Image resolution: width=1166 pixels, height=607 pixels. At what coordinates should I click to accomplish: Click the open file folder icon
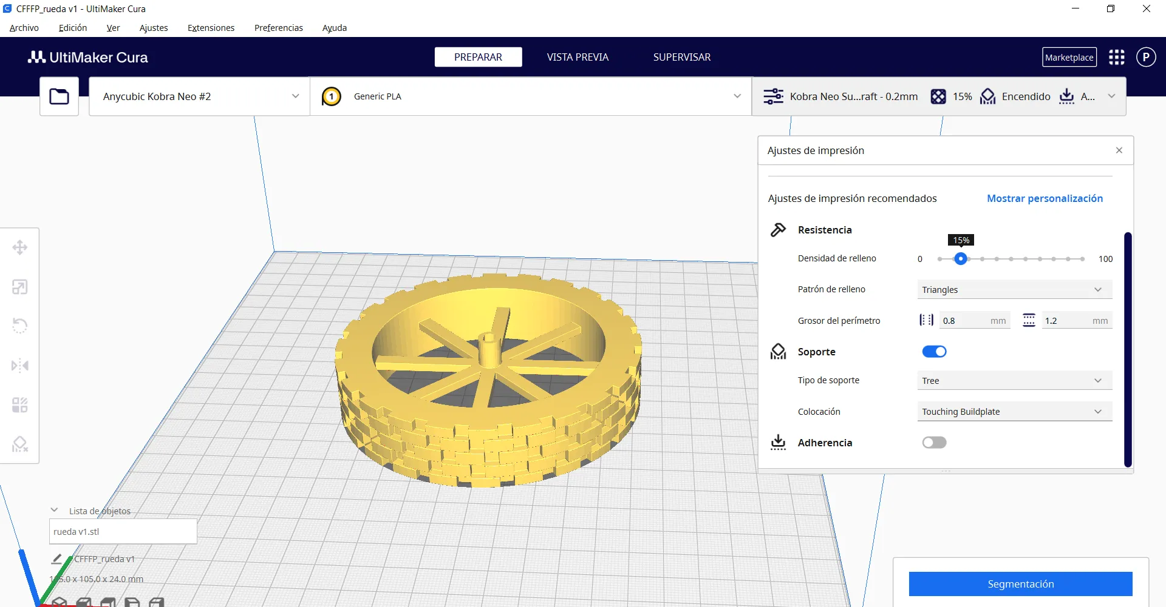tap(59, 96)
